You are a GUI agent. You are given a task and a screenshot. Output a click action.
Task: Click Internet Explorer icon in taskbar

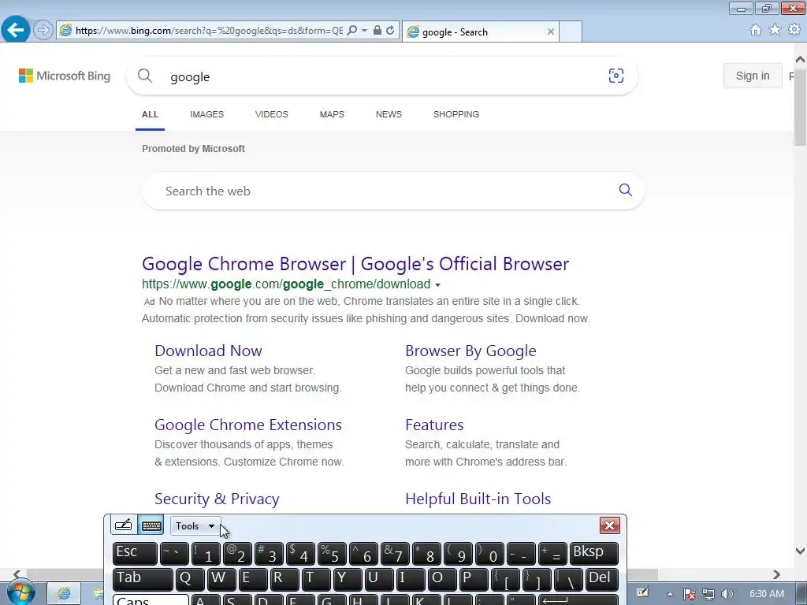click(x=64, y=593)
